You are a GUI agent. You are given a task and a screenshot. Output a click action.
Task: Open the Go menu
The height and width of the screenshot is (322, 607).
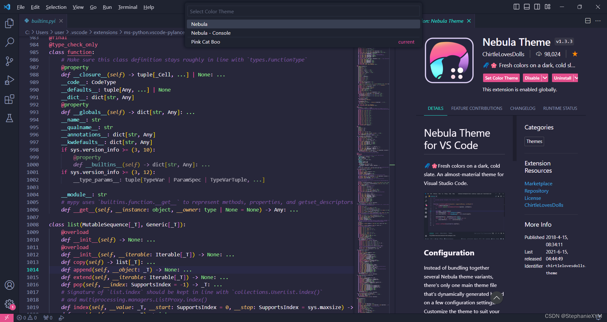pos(93,7)
